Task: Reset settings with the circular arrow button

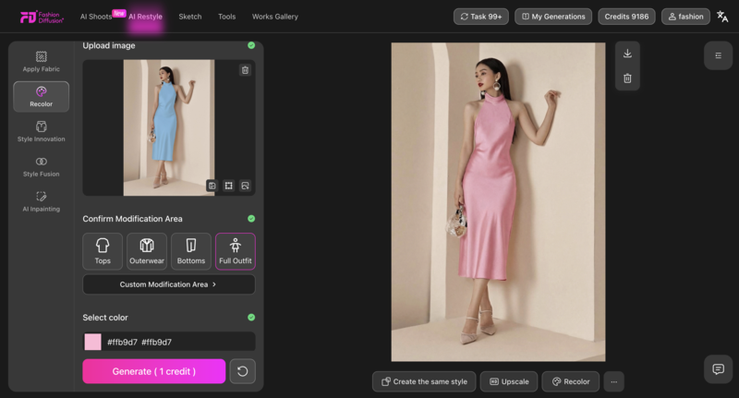Action: click(242, 371)
